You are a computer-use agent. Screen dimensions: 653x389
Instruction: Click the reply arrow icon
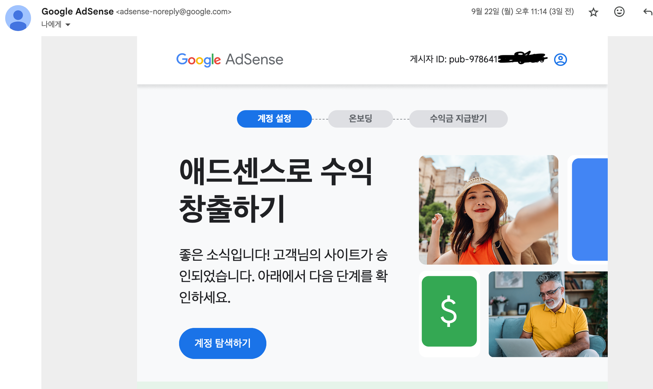click(648, 12)
